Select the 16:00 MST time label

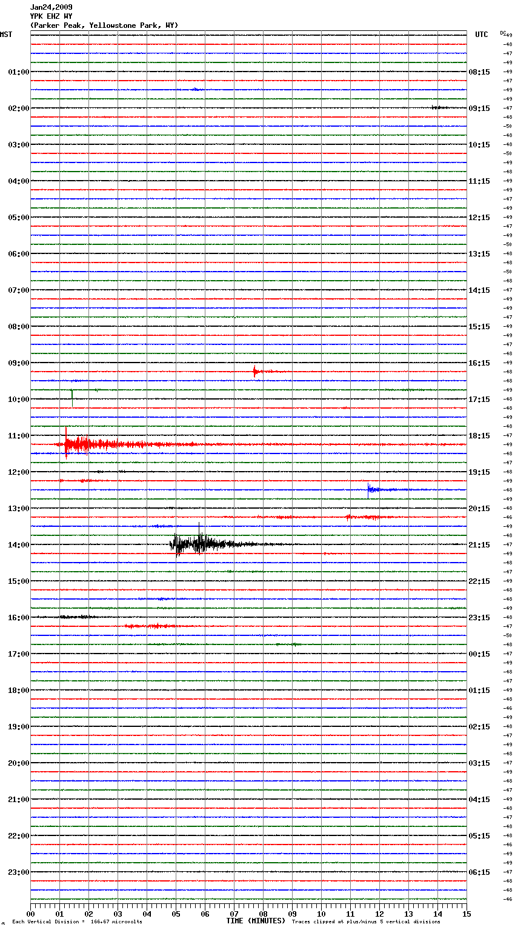click(x=19, y=618)
